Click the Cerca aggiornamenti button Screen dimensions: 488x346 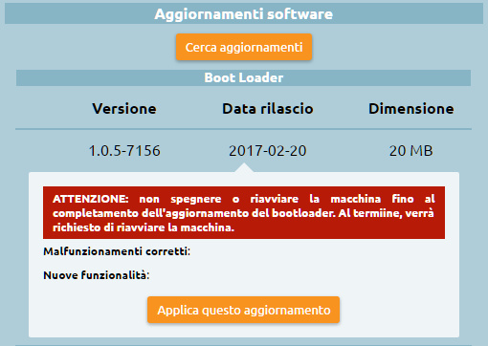tap(244, 47)
